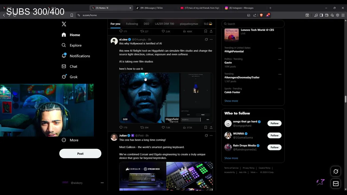This screenshot has height=195, width=347.
Task: Like the top post with 2.6K likes
Action: tap(166, 31)
